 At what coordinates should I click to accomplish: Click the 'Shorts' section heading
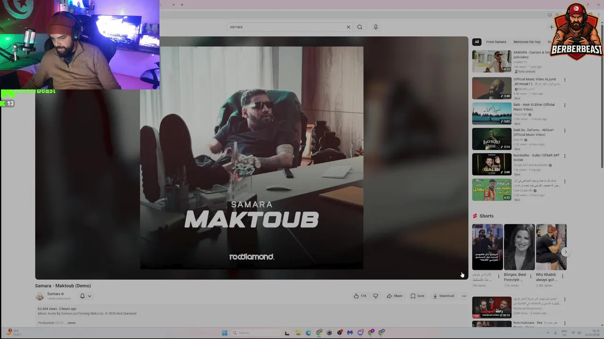[x=487, y=216]
